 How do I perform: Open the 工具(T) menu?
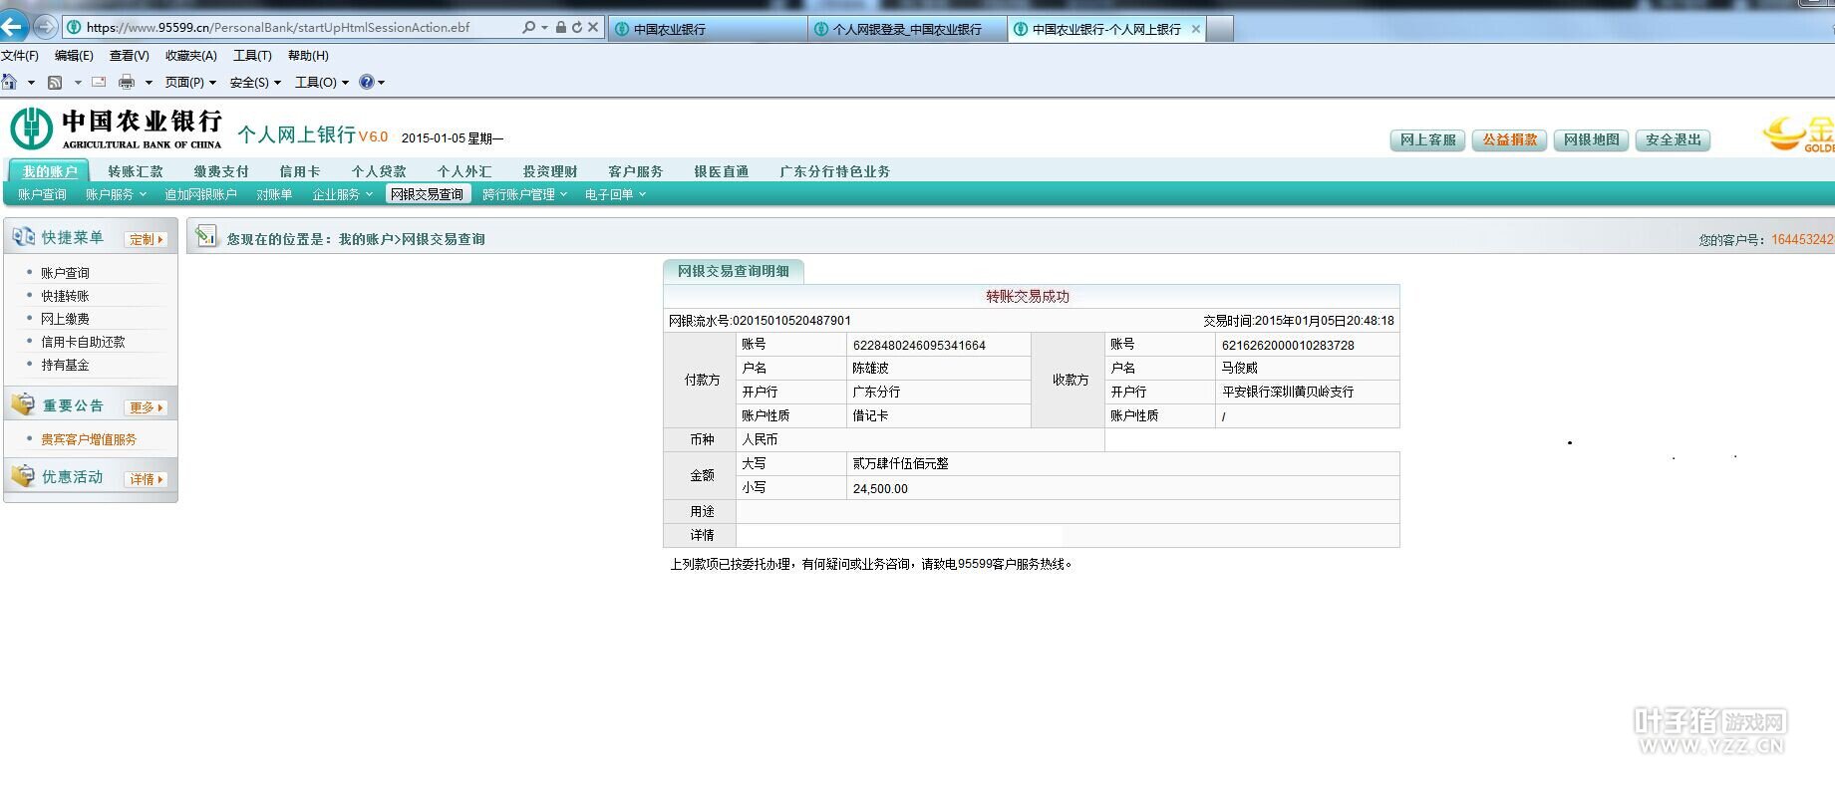pos(252,56)
